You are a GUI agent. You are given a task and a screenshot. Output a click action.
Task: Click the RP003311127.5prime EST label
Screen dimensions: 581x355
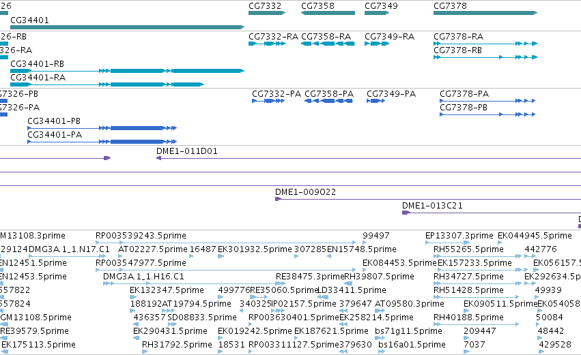pos(294,345)
